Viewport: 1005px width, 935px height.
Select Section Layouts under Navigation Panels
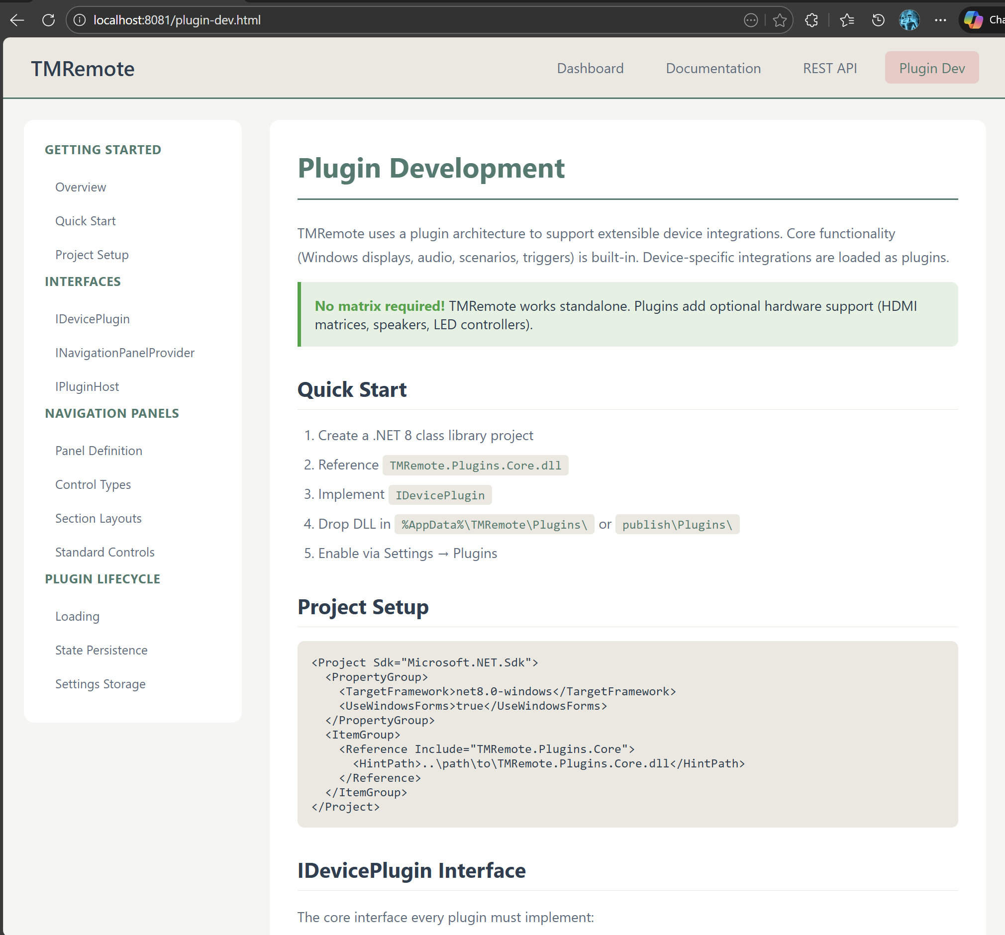click(x=98, y=518)
